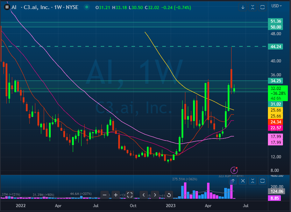The height and width of the screenshot is (212, 291).
Task: Move chart left with chevron button
Action: pos(144,195)
